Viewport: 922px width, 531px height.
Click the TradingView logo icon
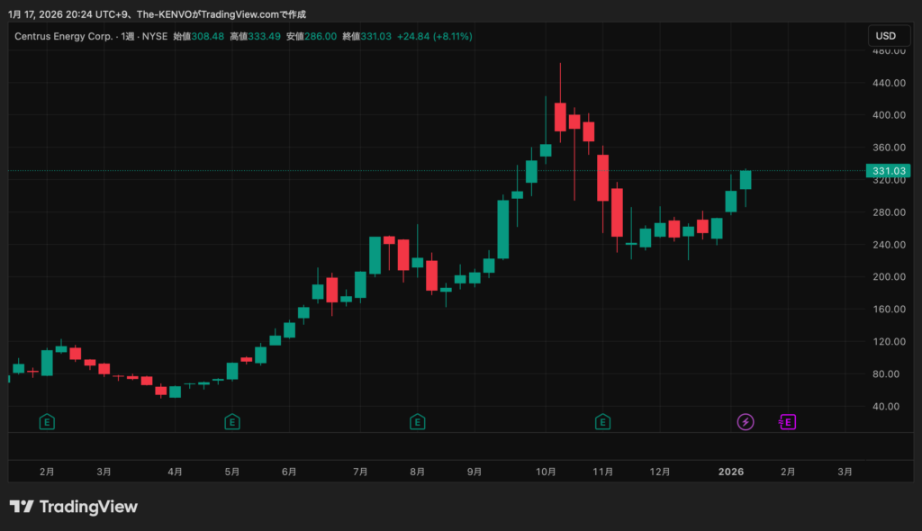(22, 507)
